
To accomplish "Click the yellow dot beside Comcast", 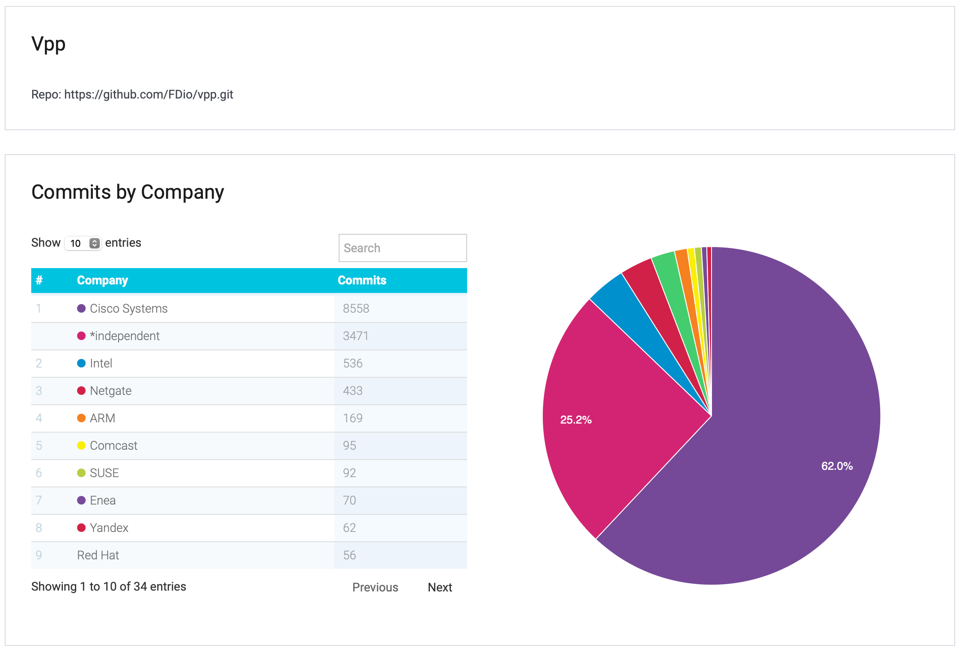I will (81, 445).
